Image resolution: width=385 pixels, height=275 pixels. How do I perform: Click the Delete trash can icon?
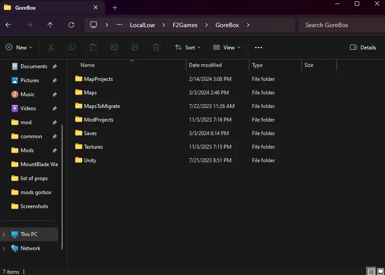click(x=156, y=47)
